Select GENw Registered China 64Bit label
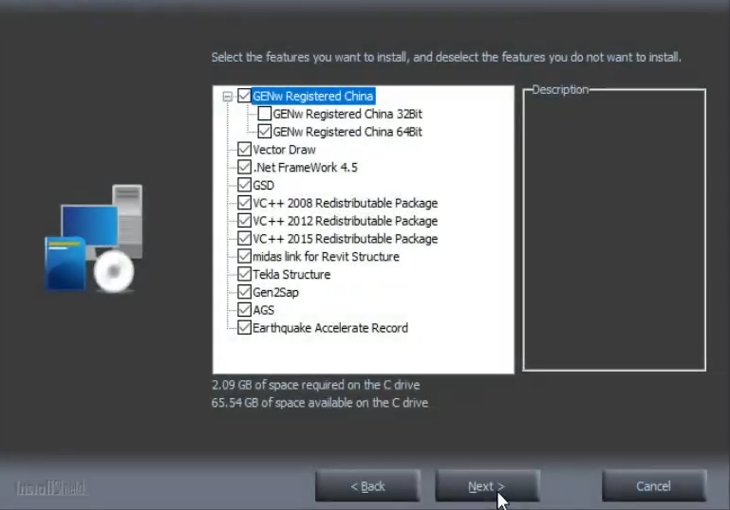The width and height of the screenshot is (730, 510). tap(347, 132)
